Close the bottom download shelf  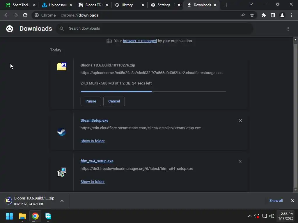[293, 201]
